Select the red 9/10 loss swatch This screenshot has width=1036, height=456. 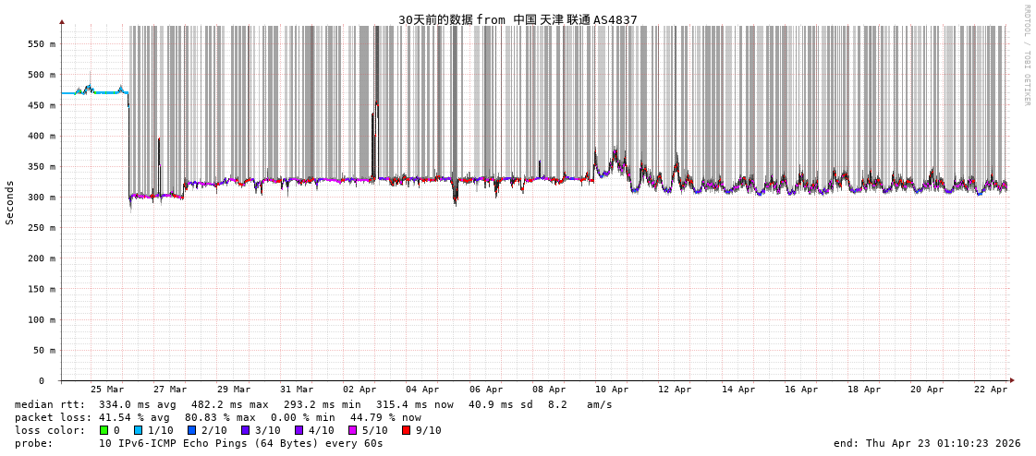click(x=406, y=430)
